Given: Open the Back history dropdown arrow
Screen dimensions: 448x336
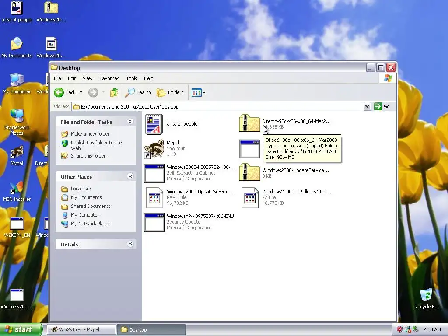Looking at the screenshot, I should click(x=81, y=92).
